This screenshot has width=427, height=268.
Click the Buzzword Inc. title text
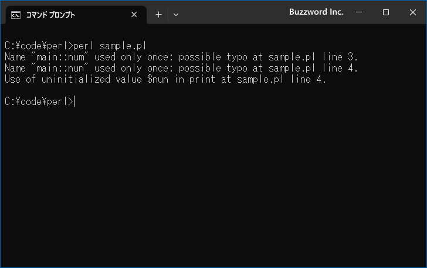pos(316,12)
